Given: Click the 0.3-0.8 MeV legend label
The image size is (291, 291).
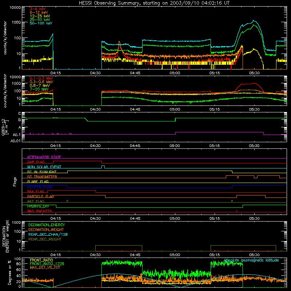Looking at the screenshot, I should click(41, 82).
